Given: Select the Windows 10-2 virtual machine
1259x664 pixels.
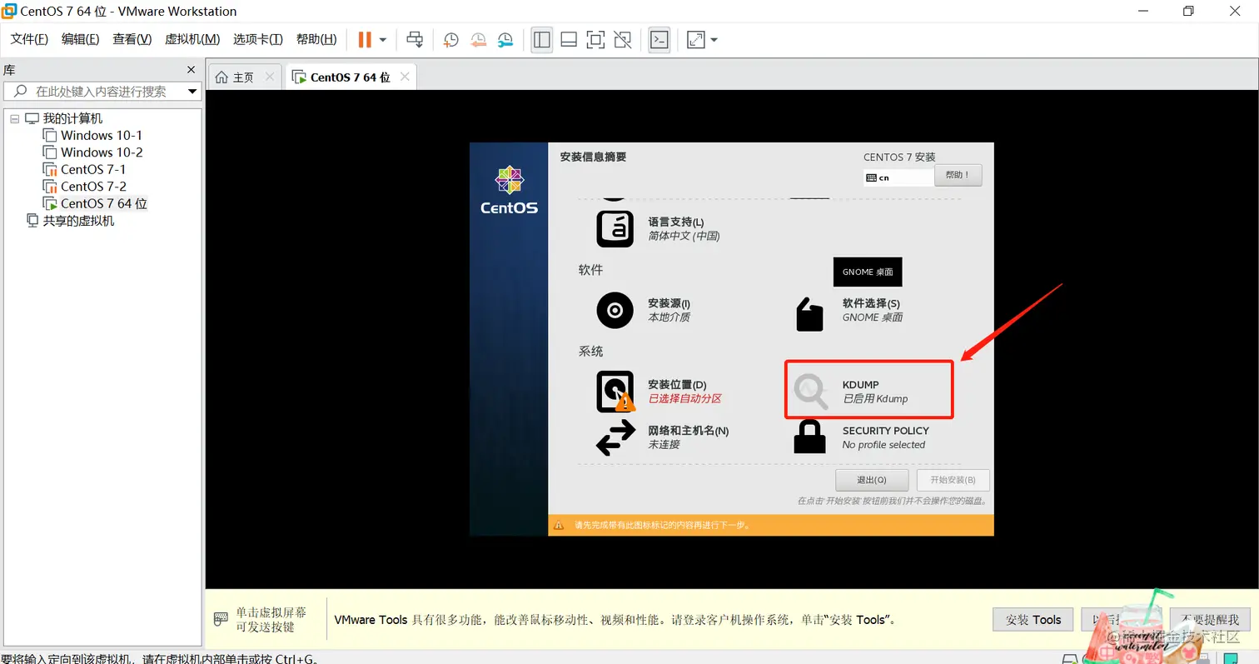Looking at the screenshot, I should 102,152.
